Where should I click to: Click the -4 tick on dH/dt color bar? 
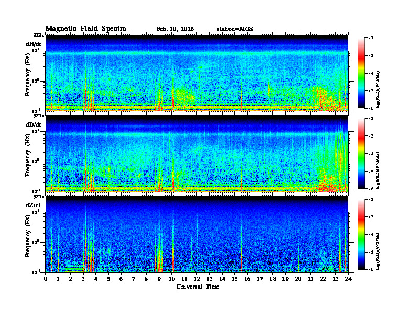(x=371, y=73)
